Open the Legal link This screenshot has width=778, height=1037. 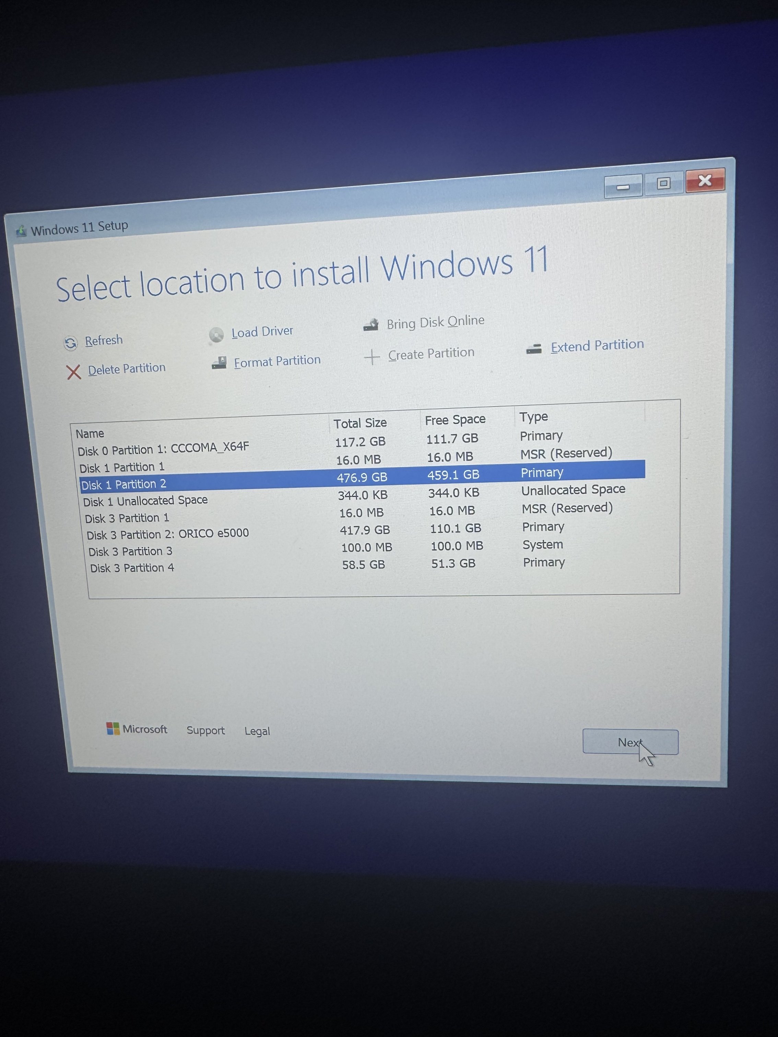click(x=257, y=731)
